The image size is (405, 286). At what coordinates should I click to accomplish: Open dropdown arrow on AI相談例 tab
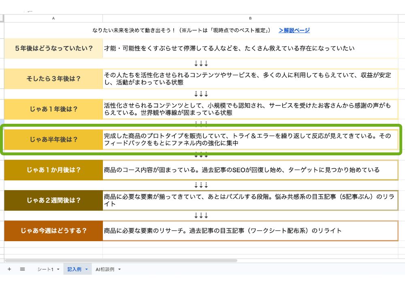pos(119,269)
